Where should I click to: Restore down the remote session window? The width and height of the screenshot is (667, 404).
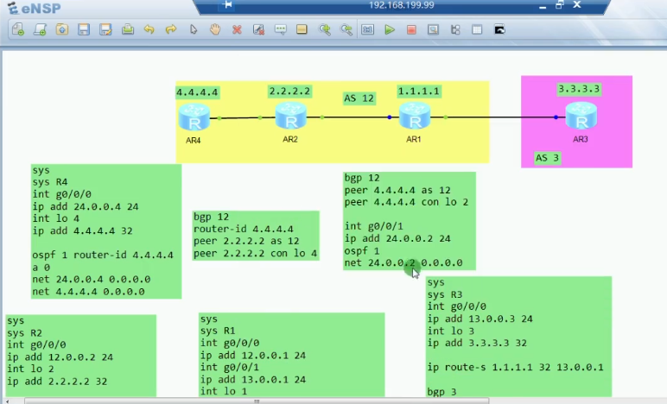tap(559, 5)
